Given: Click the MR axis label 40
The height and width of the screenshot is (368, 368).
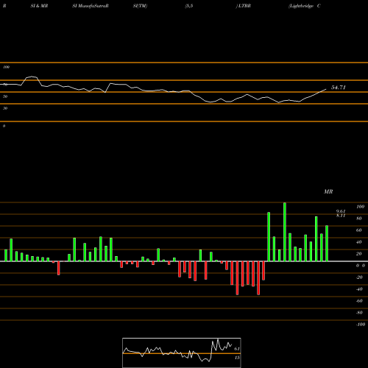Looking at the screenshot, I should (359, 242).
